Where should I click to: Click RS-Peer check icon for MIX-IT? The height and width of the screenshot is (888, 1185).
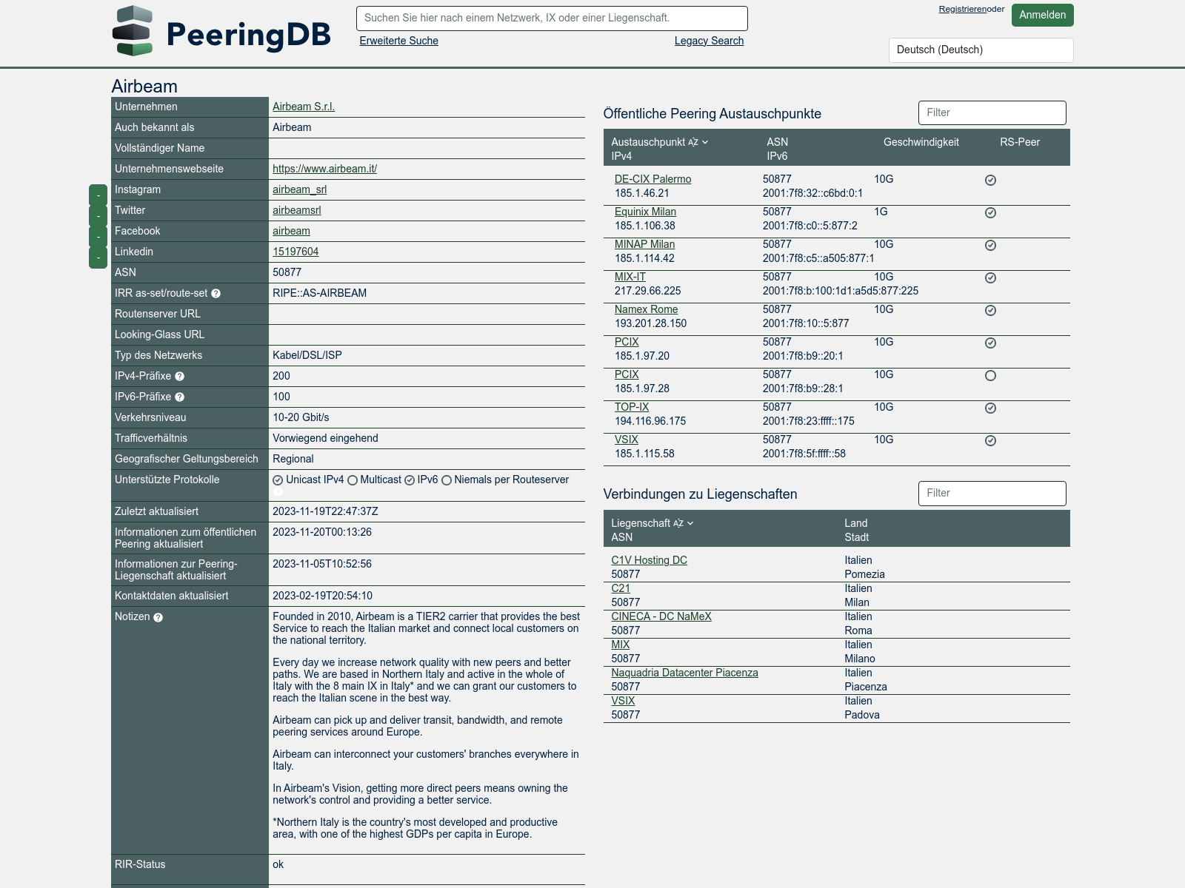(x=990, y=277)
